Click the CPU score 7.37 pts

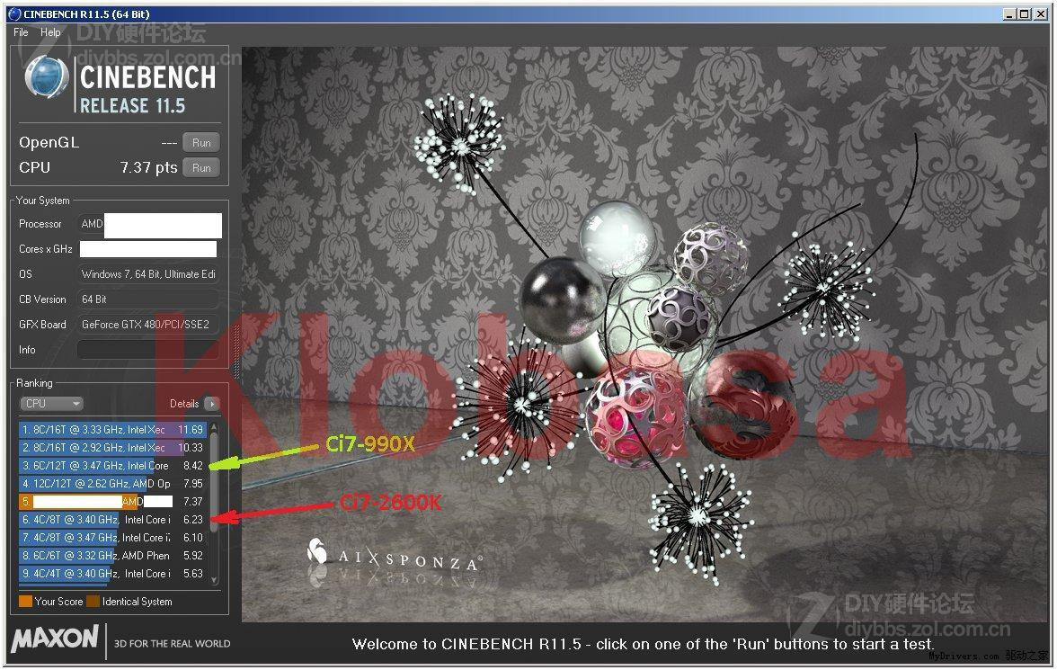coord(148,167)
